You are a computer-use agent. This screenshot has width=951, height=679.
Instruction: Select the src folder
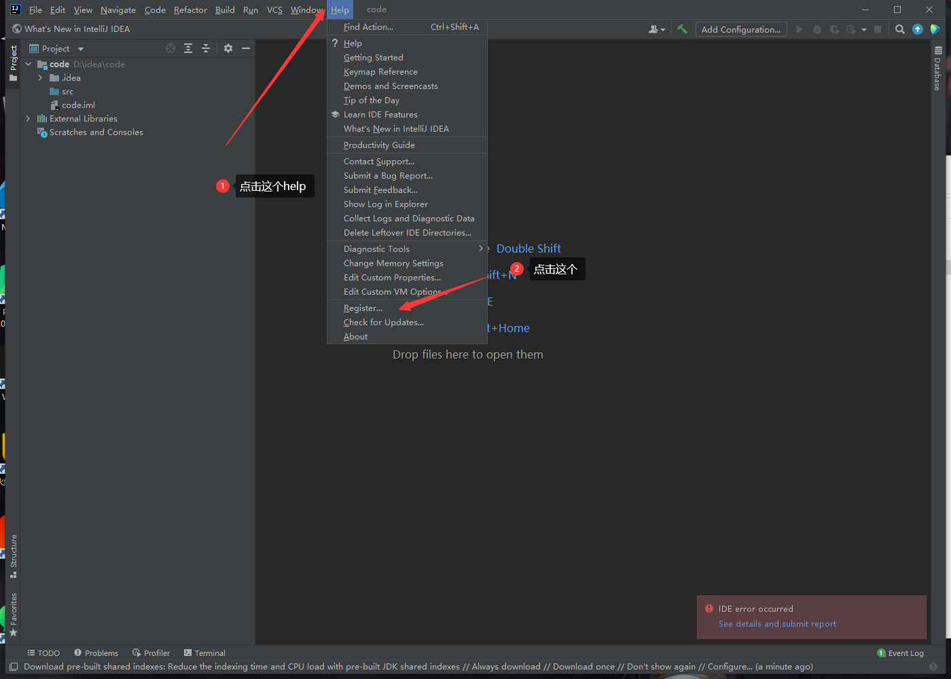pos(62,92)
